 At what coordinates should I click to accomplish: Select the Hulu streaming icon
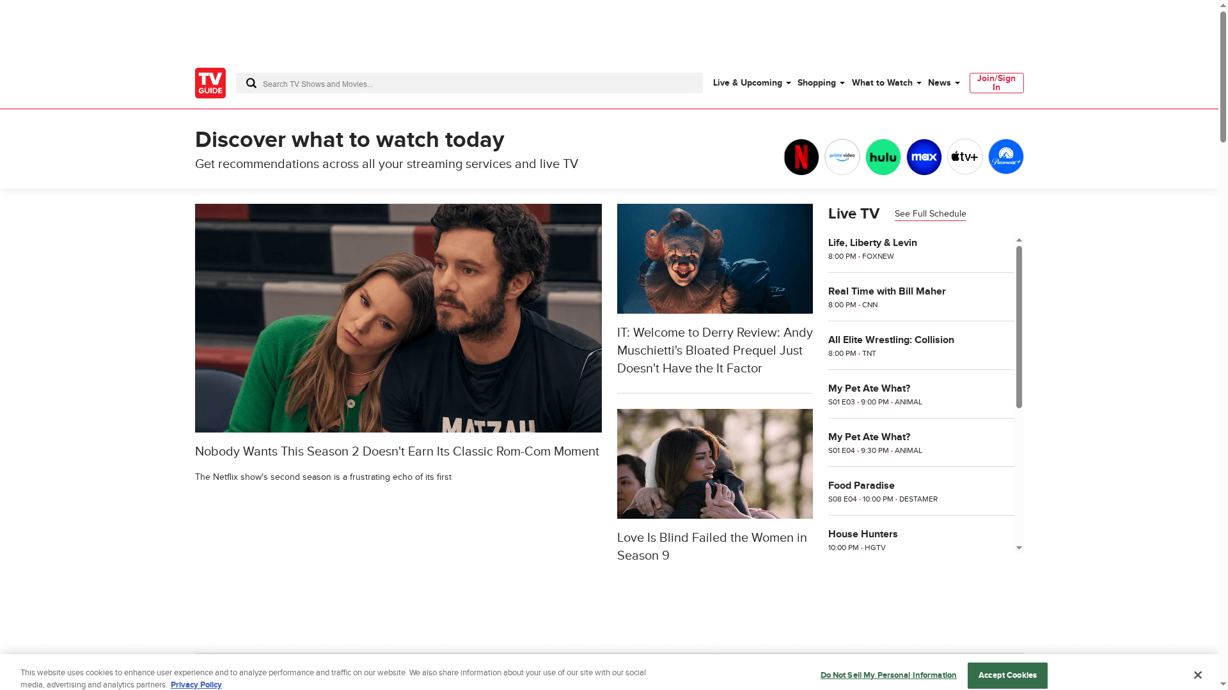[883, 157]
